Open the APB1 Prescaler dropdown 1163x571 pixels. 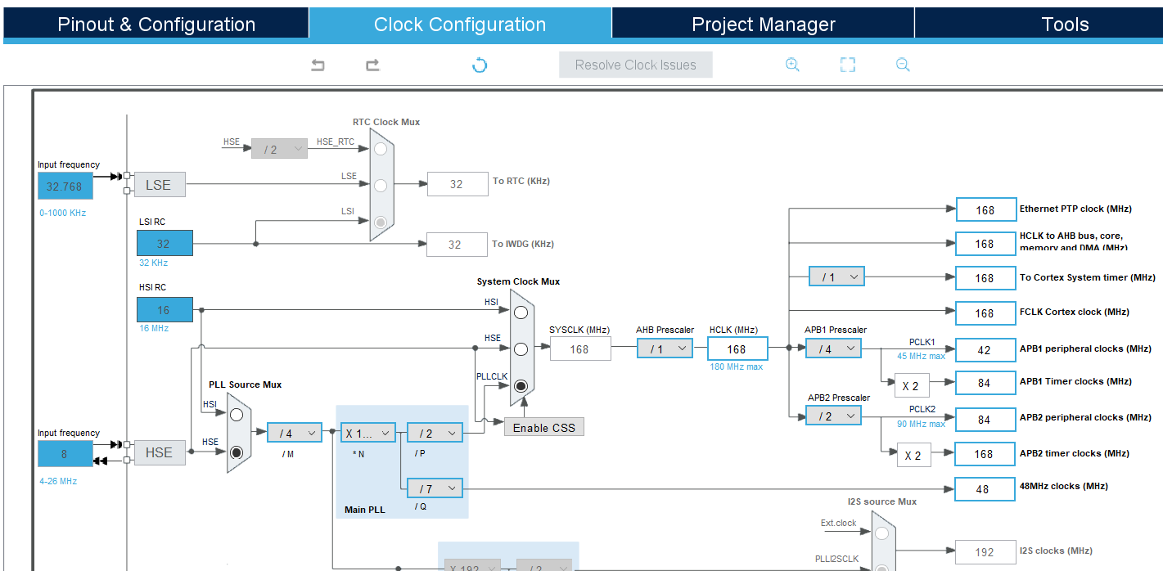[833, 348]
